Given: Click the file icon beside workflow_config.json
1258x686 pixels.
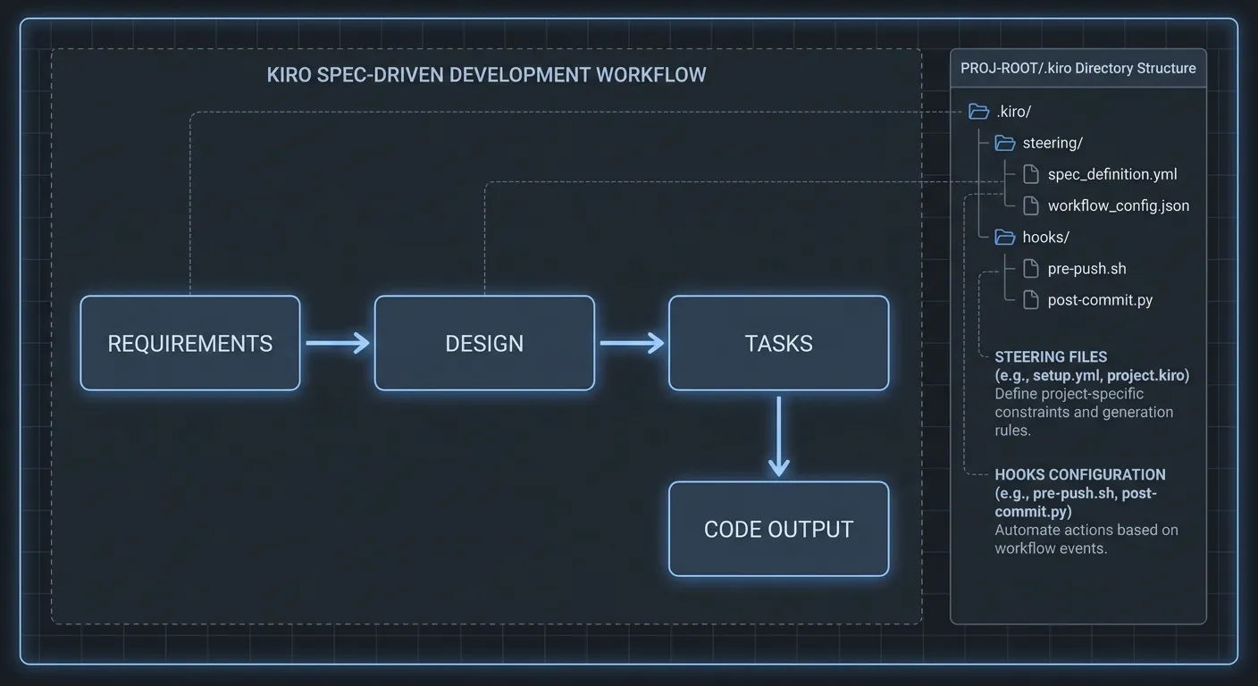Looking at the screenshot, I should click(x=1031, y=205).
